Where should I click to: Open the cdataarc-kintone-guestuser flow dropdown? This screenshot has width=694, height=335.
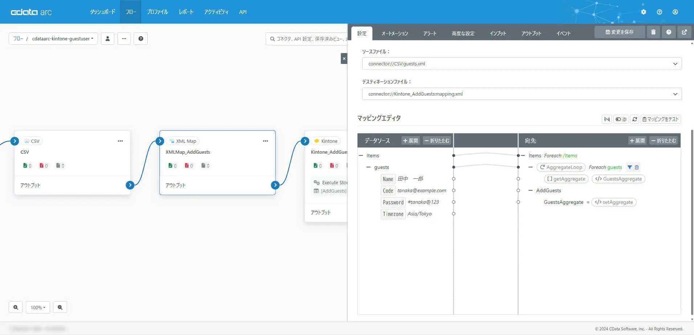click(x=62, y=39)
